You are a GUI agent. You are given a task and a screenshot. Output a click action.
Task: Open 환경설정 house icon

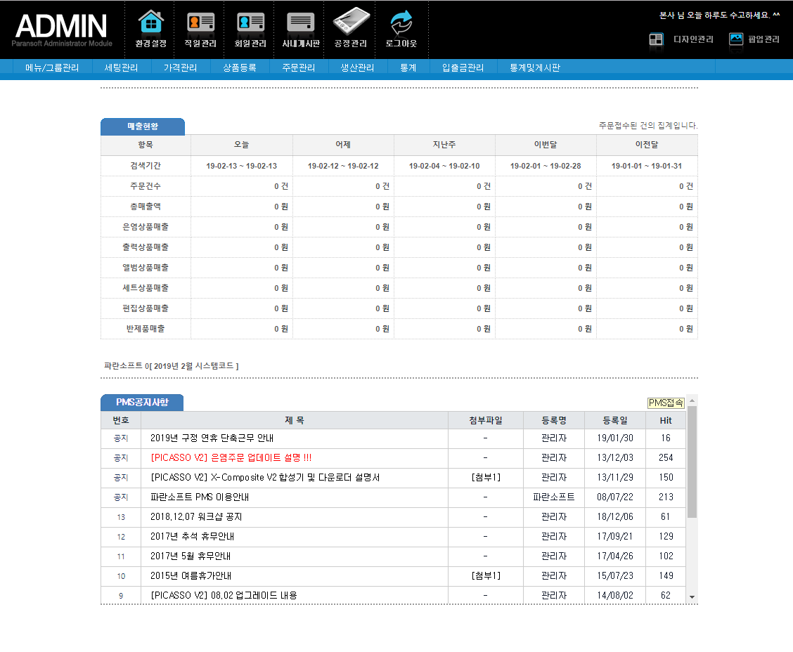pyautogui.click(x=150, y=22)
